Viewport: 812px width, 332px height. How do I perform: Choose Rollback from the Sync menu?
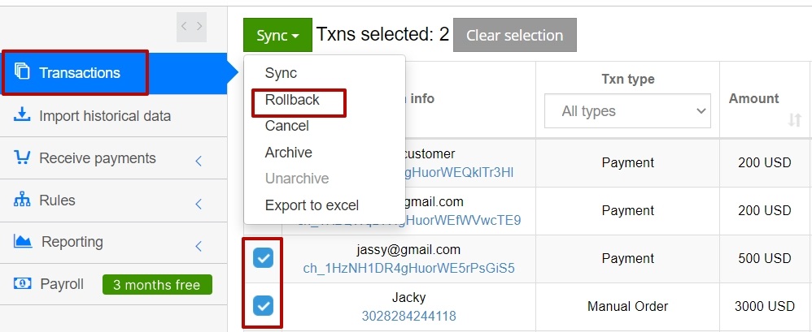point(292,100)
